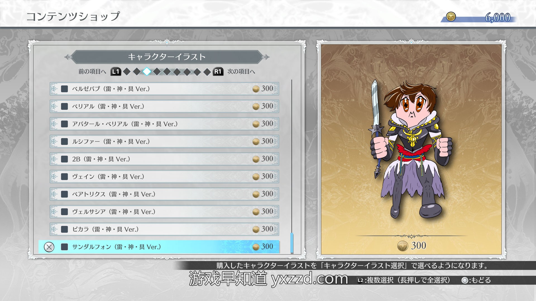Select the highlighted third category diamond tab
The width and height of the screenshot is (536, 301).
tap(147, 72)
